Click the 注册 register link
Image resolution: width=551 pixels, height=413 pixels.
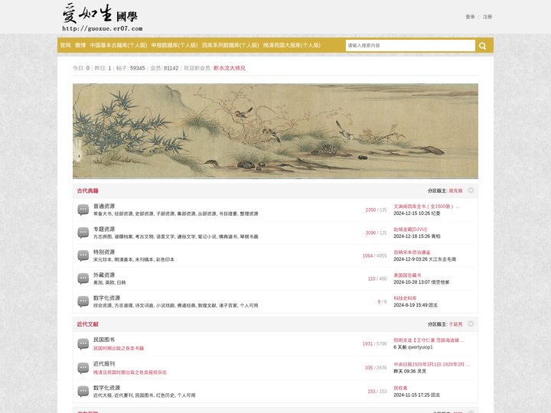coord(487,17)
